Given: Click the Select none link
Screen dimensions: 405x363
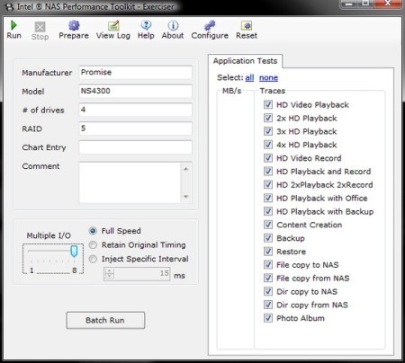Looking at the screenshot, I should click(268, 77).
